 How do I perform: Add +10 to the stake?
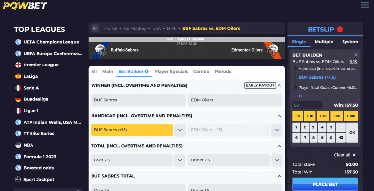tap(310, 116)
